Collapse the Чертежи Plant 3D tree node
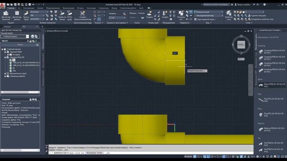The width and height of the screenshot is (287, 161). point(5,57)
